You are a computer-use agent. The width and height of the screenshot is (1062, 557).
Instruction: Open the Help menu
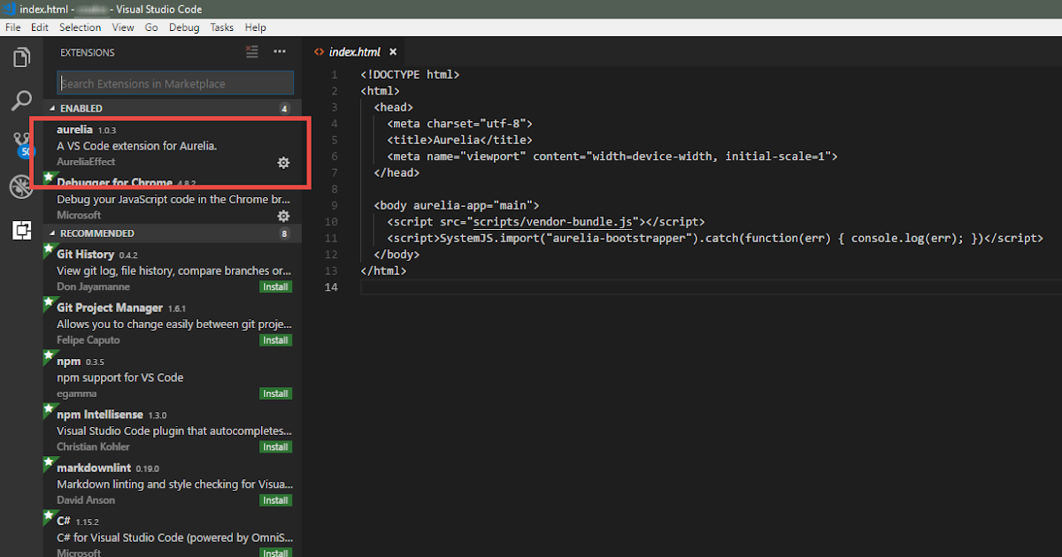(255, 27)
